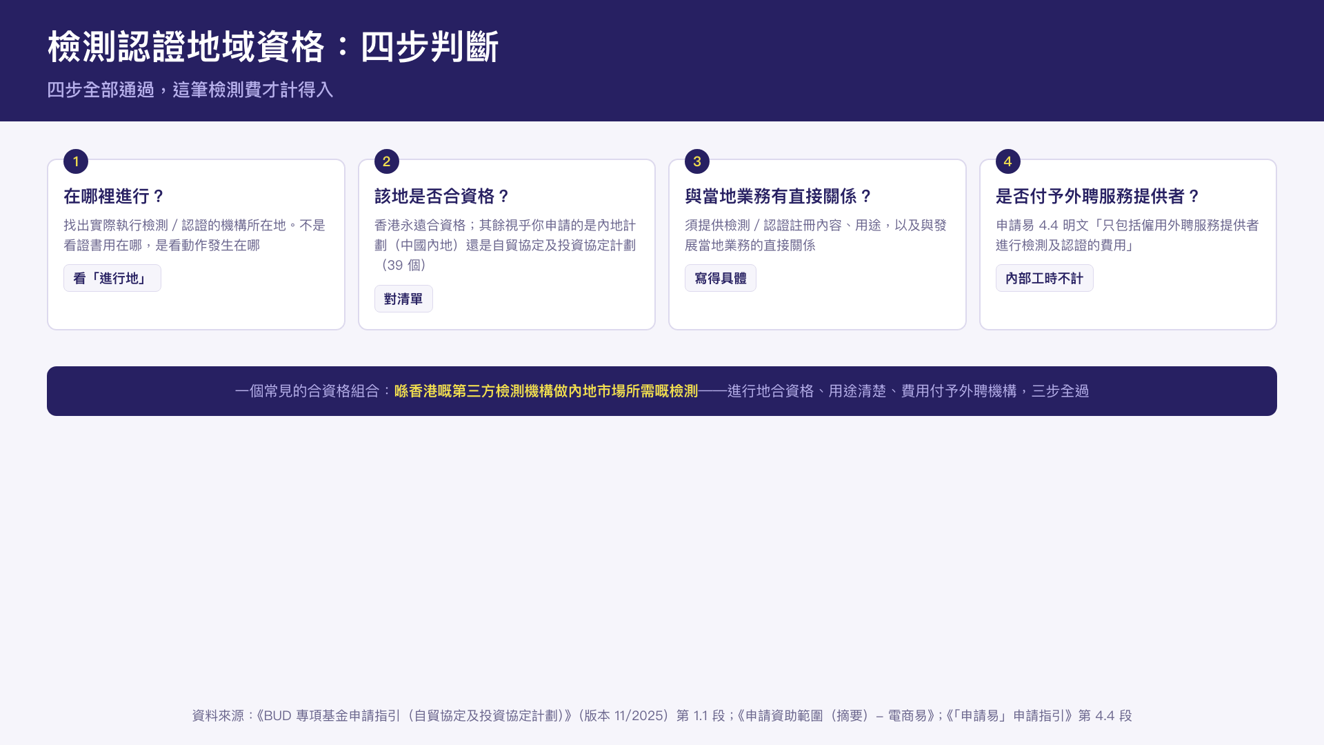
Task: Select the 對清單 tag
Action: (403, 299)
